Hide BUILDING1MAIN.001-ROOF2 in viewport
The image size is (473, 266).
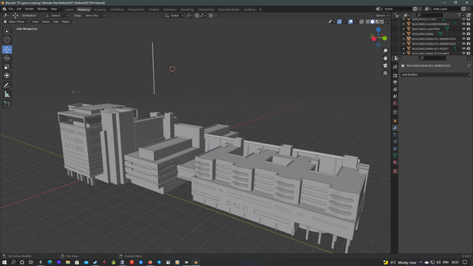point(463,49)
